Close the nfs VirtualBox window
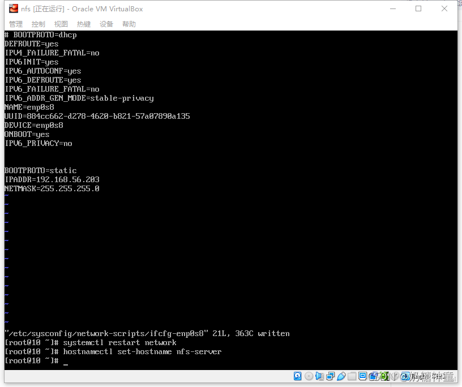Viewport: 462px width, 387px height. [444, 9]
